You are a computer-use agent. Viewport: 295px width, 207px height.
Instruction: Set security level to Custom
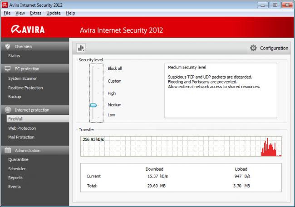tap(114, 81)
